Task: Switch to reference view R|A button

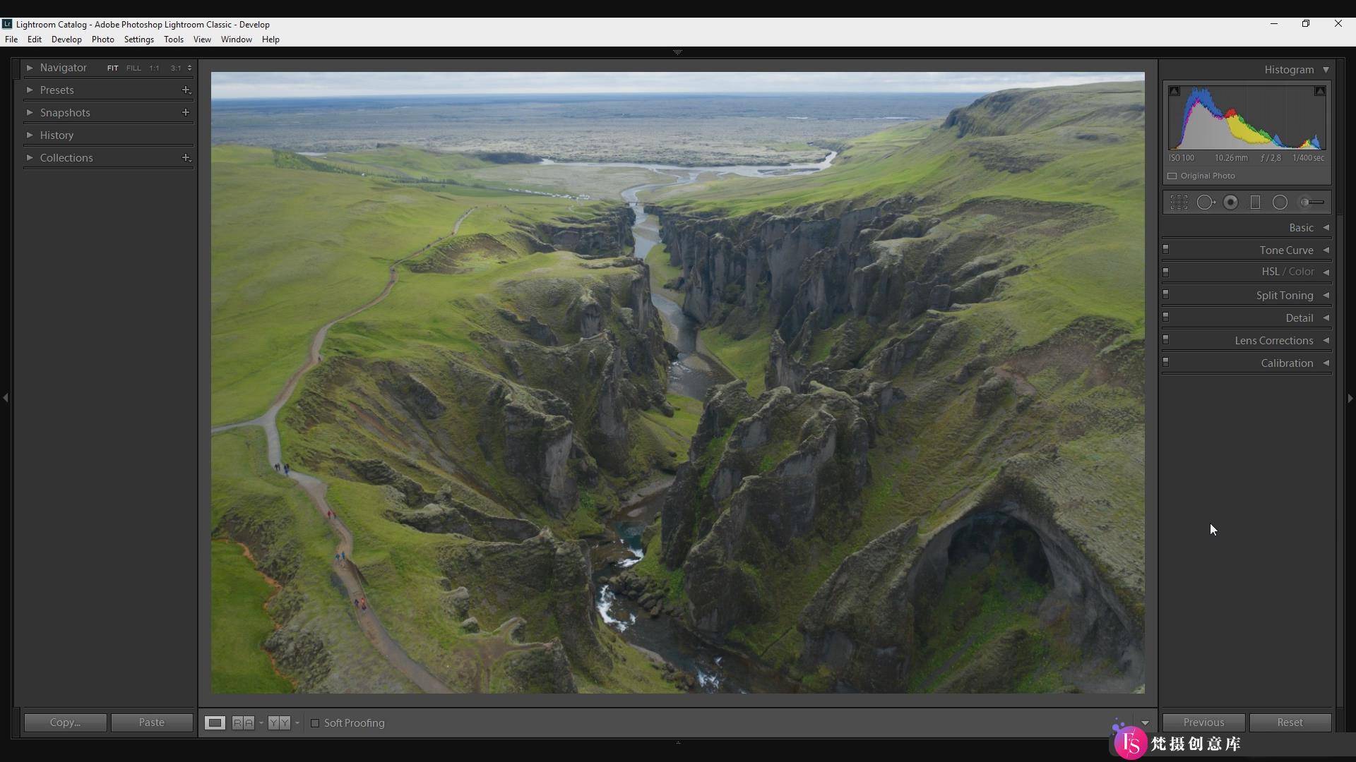Action: 243,722
